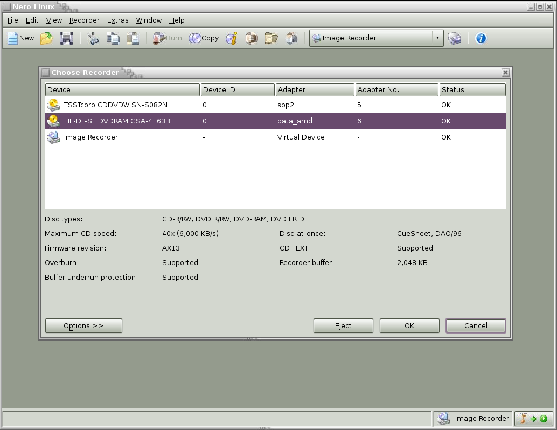The width and height of the screenshot is (557, 430).
Task: Save using the floppy disk icon
Action: tap(66, 38)
